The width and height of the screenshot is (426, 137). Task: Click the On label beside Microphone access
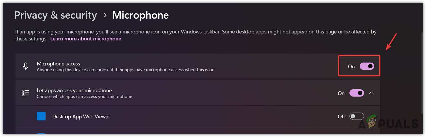351,67
